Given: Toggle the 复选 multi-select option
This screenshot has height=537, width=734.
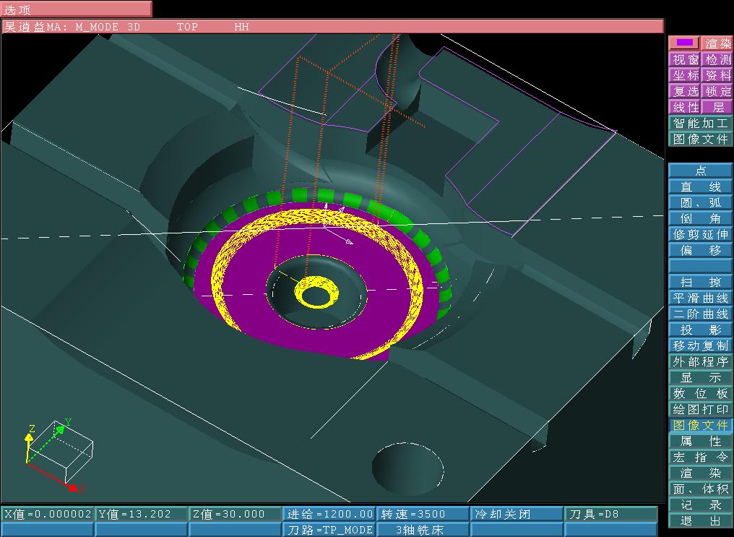Looking at the screenshot, I should [x=685, y=91].
